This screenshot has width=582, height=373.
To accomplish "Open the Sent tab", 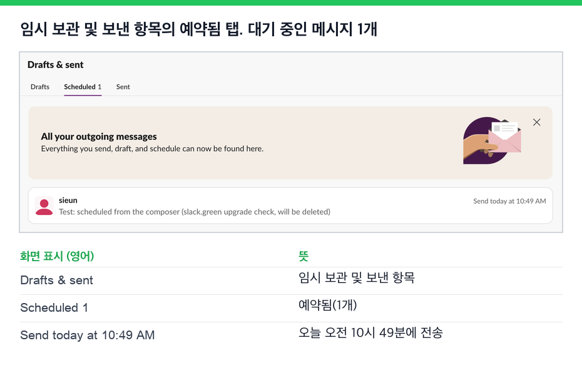I will [x=123, y=87].
